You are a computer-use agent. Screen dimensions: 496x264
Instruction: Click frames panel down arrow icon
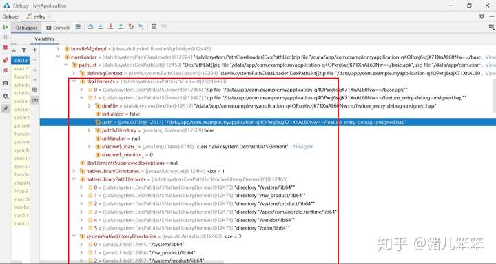pos(14,50)
